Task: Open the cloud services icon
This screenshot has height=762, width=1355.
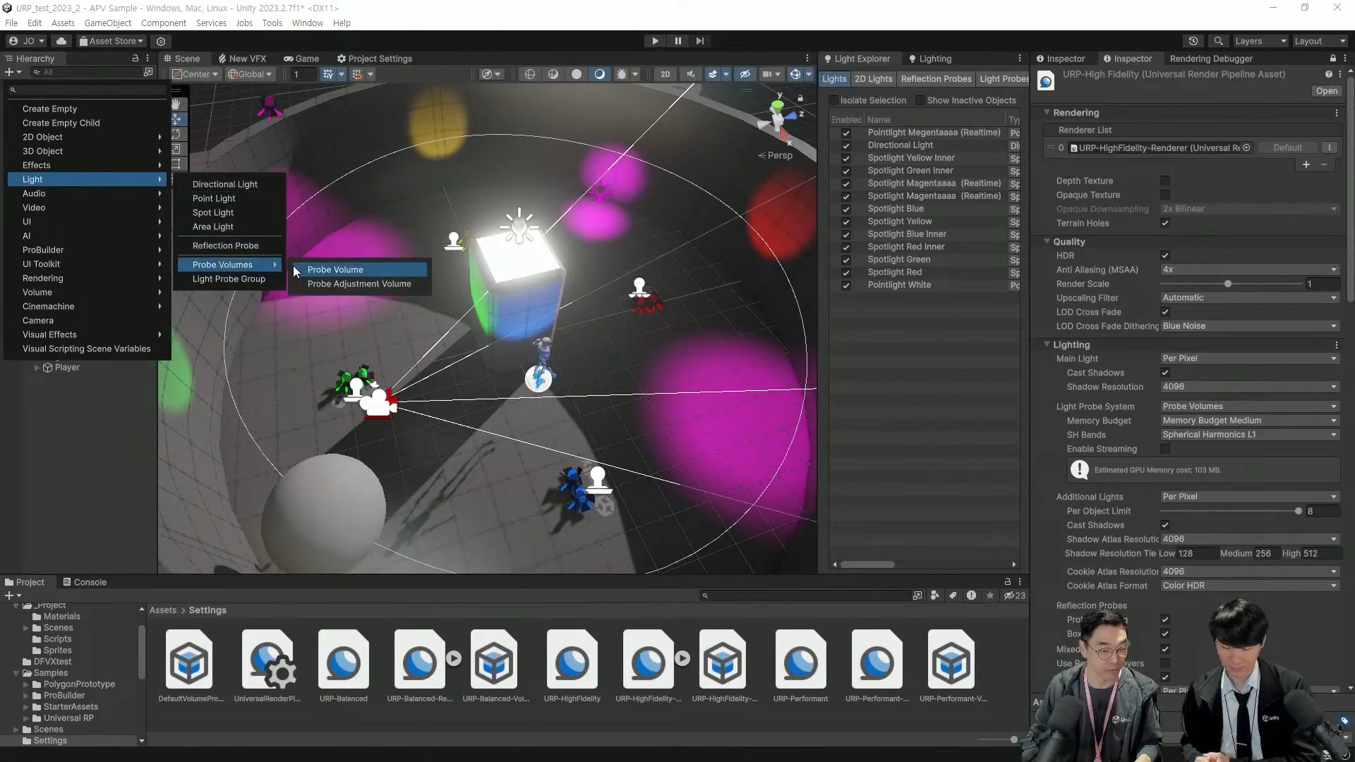Action: 61,41
